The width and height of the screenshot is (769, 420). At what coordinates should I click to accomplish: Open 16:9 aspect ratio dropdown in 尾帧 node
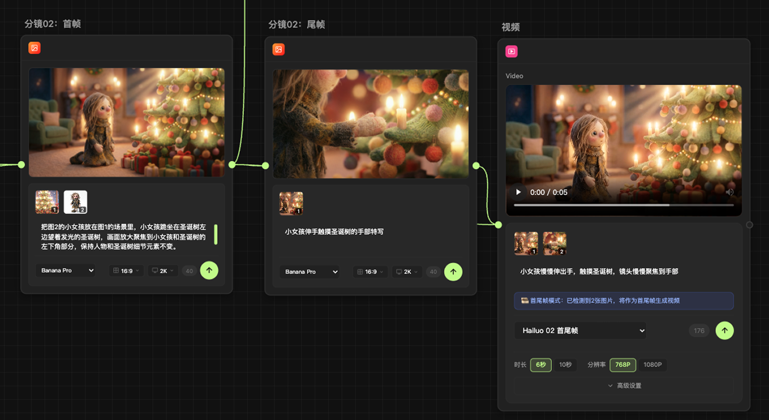[370, 271]
